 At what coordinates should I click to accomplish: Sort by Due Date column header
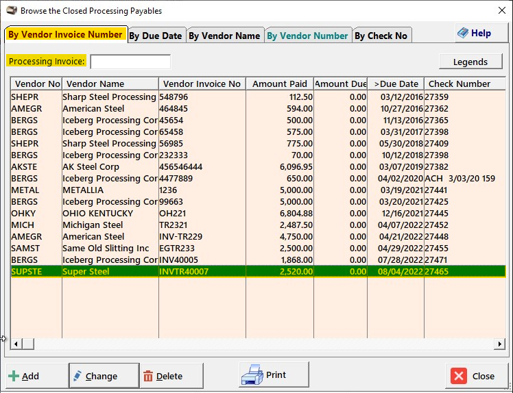[396, 84]
